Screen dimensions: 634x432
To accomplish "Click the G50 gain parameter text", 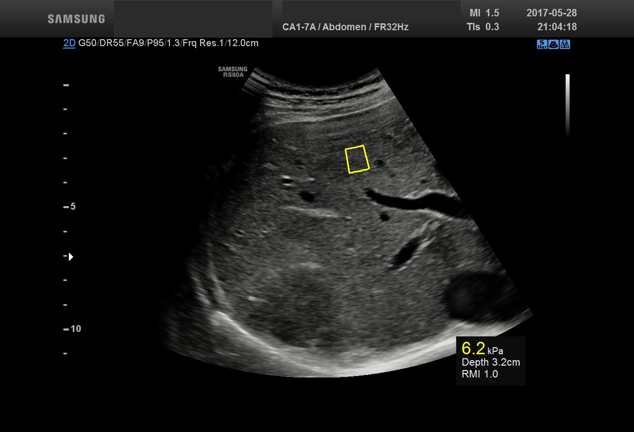I will [x=86, y=43].
